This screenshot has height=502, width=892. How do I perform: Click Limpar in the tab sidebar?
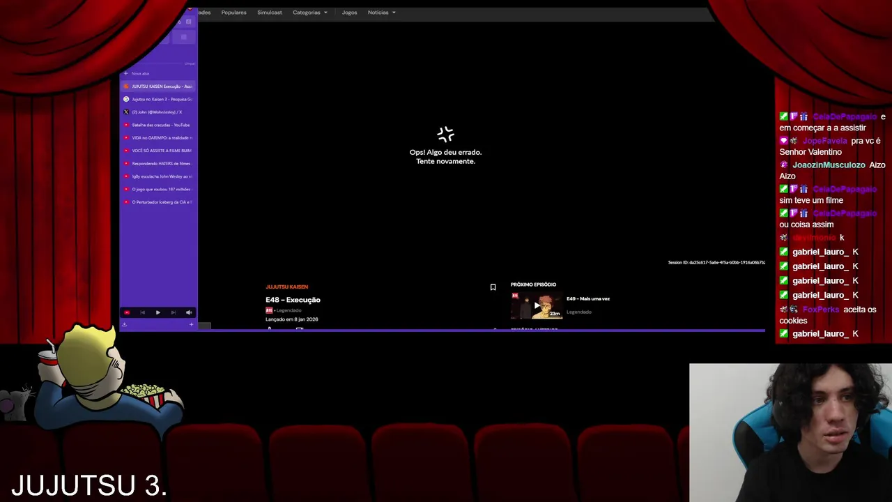tap(190, 63)
